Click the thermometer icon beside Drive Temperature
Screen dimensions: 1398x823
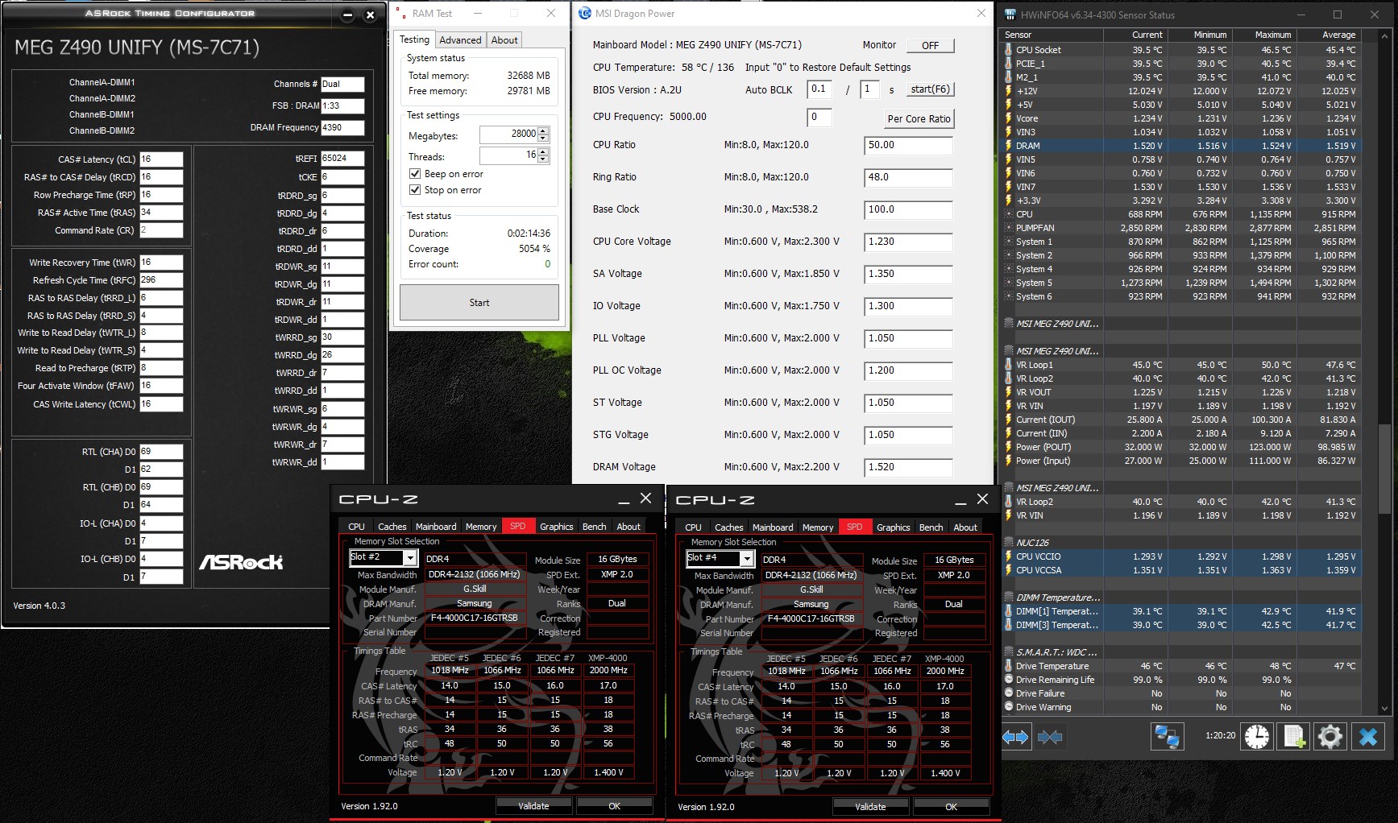(1009, 666)
